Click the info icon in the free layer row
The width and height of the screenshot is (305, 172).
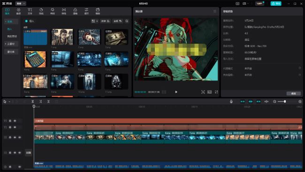[300, 75]
